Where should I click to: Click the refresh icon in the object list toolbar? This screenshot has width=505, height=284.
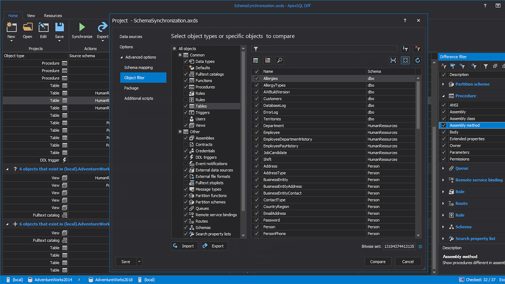[417, 60]
